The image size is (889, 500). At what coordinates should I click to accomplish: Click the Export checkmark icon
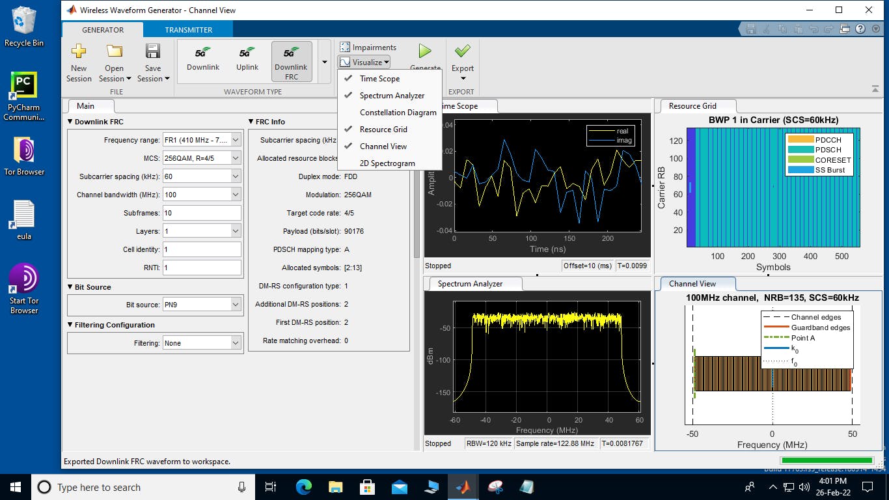tap(463, 51)
